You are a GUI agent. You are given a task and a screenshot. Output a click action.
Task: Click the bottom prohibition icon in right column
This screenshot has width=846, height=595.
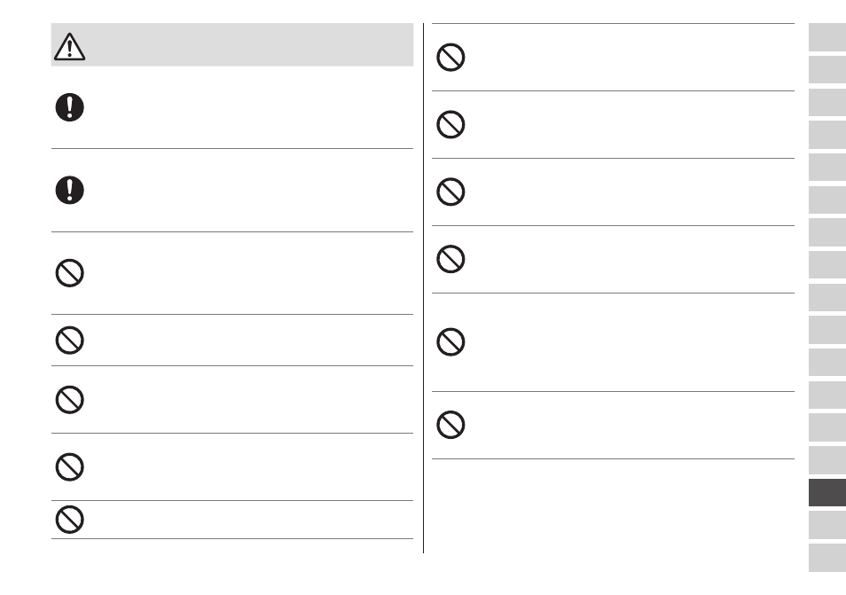[450, 425]
